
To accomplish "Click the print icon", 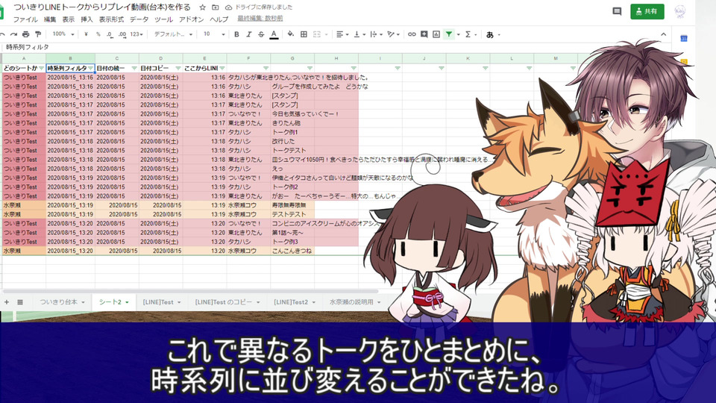I will (x=25, y=34).
